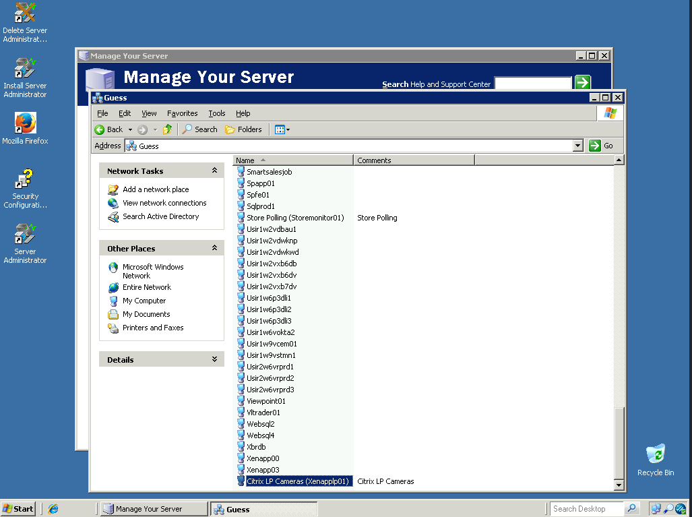Open Entire Network link
Screen dimensions: 692x517
[147, 287]
